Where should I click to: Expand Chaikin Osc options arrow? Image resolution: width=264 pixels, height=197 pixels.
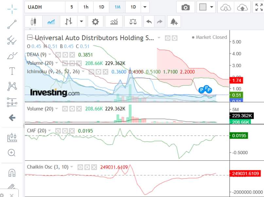click(x=72, y=167)
